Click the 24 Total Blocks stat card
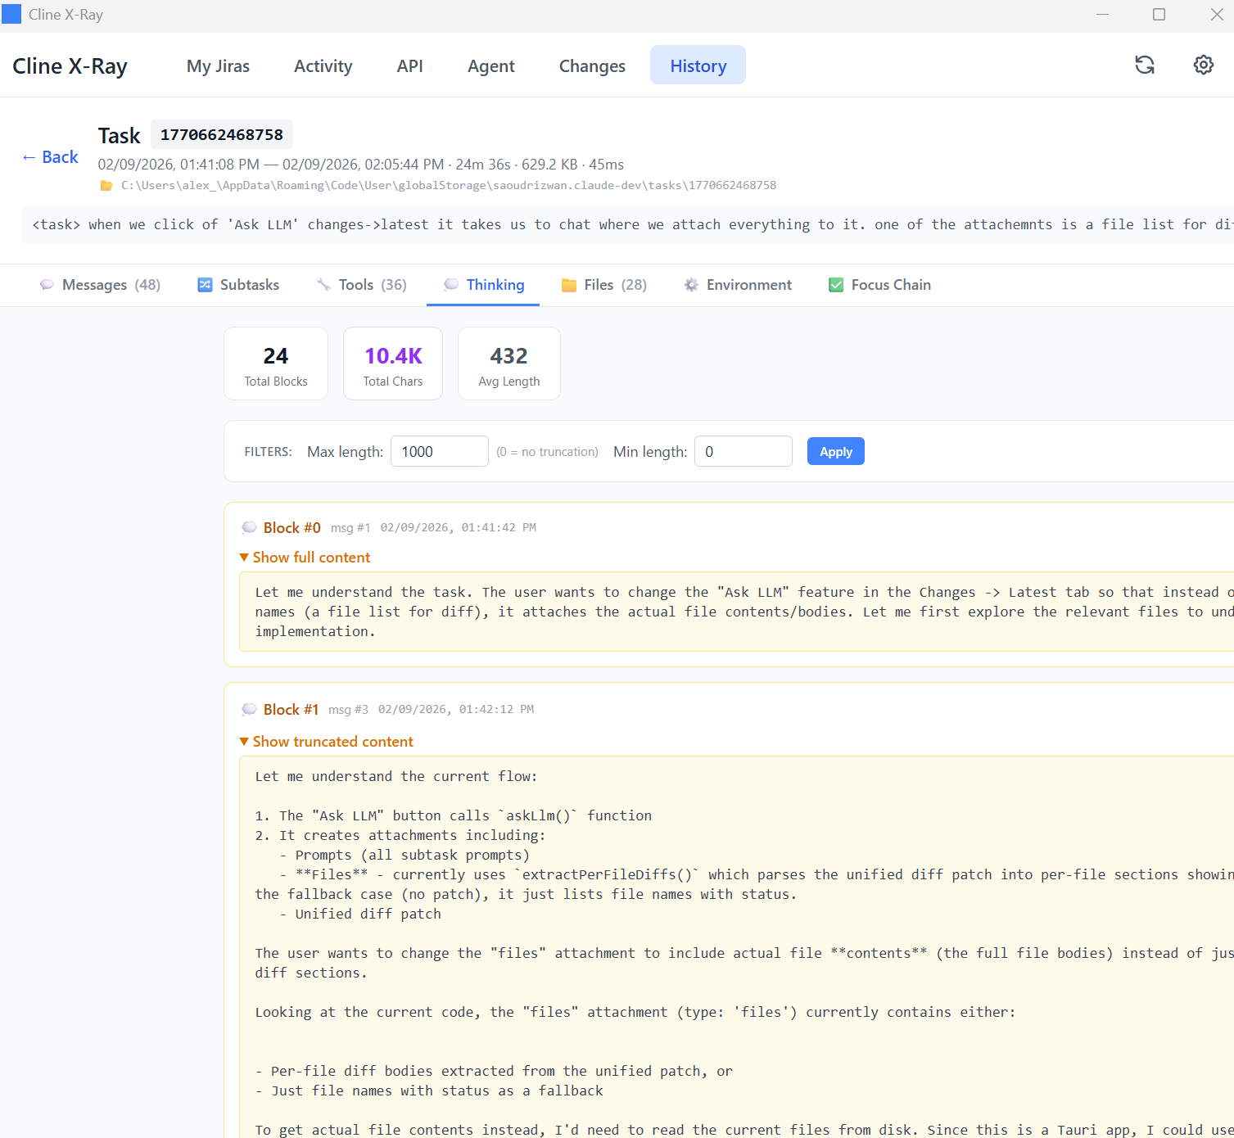Image resolution: width=1234 pixels, height=1138 pixels. pos(276,364)
